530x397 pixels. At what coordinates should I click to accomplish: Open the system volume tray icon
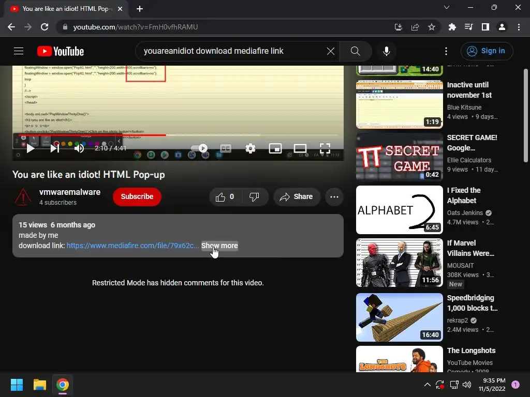pyautogui.click(x=467, y=385)
